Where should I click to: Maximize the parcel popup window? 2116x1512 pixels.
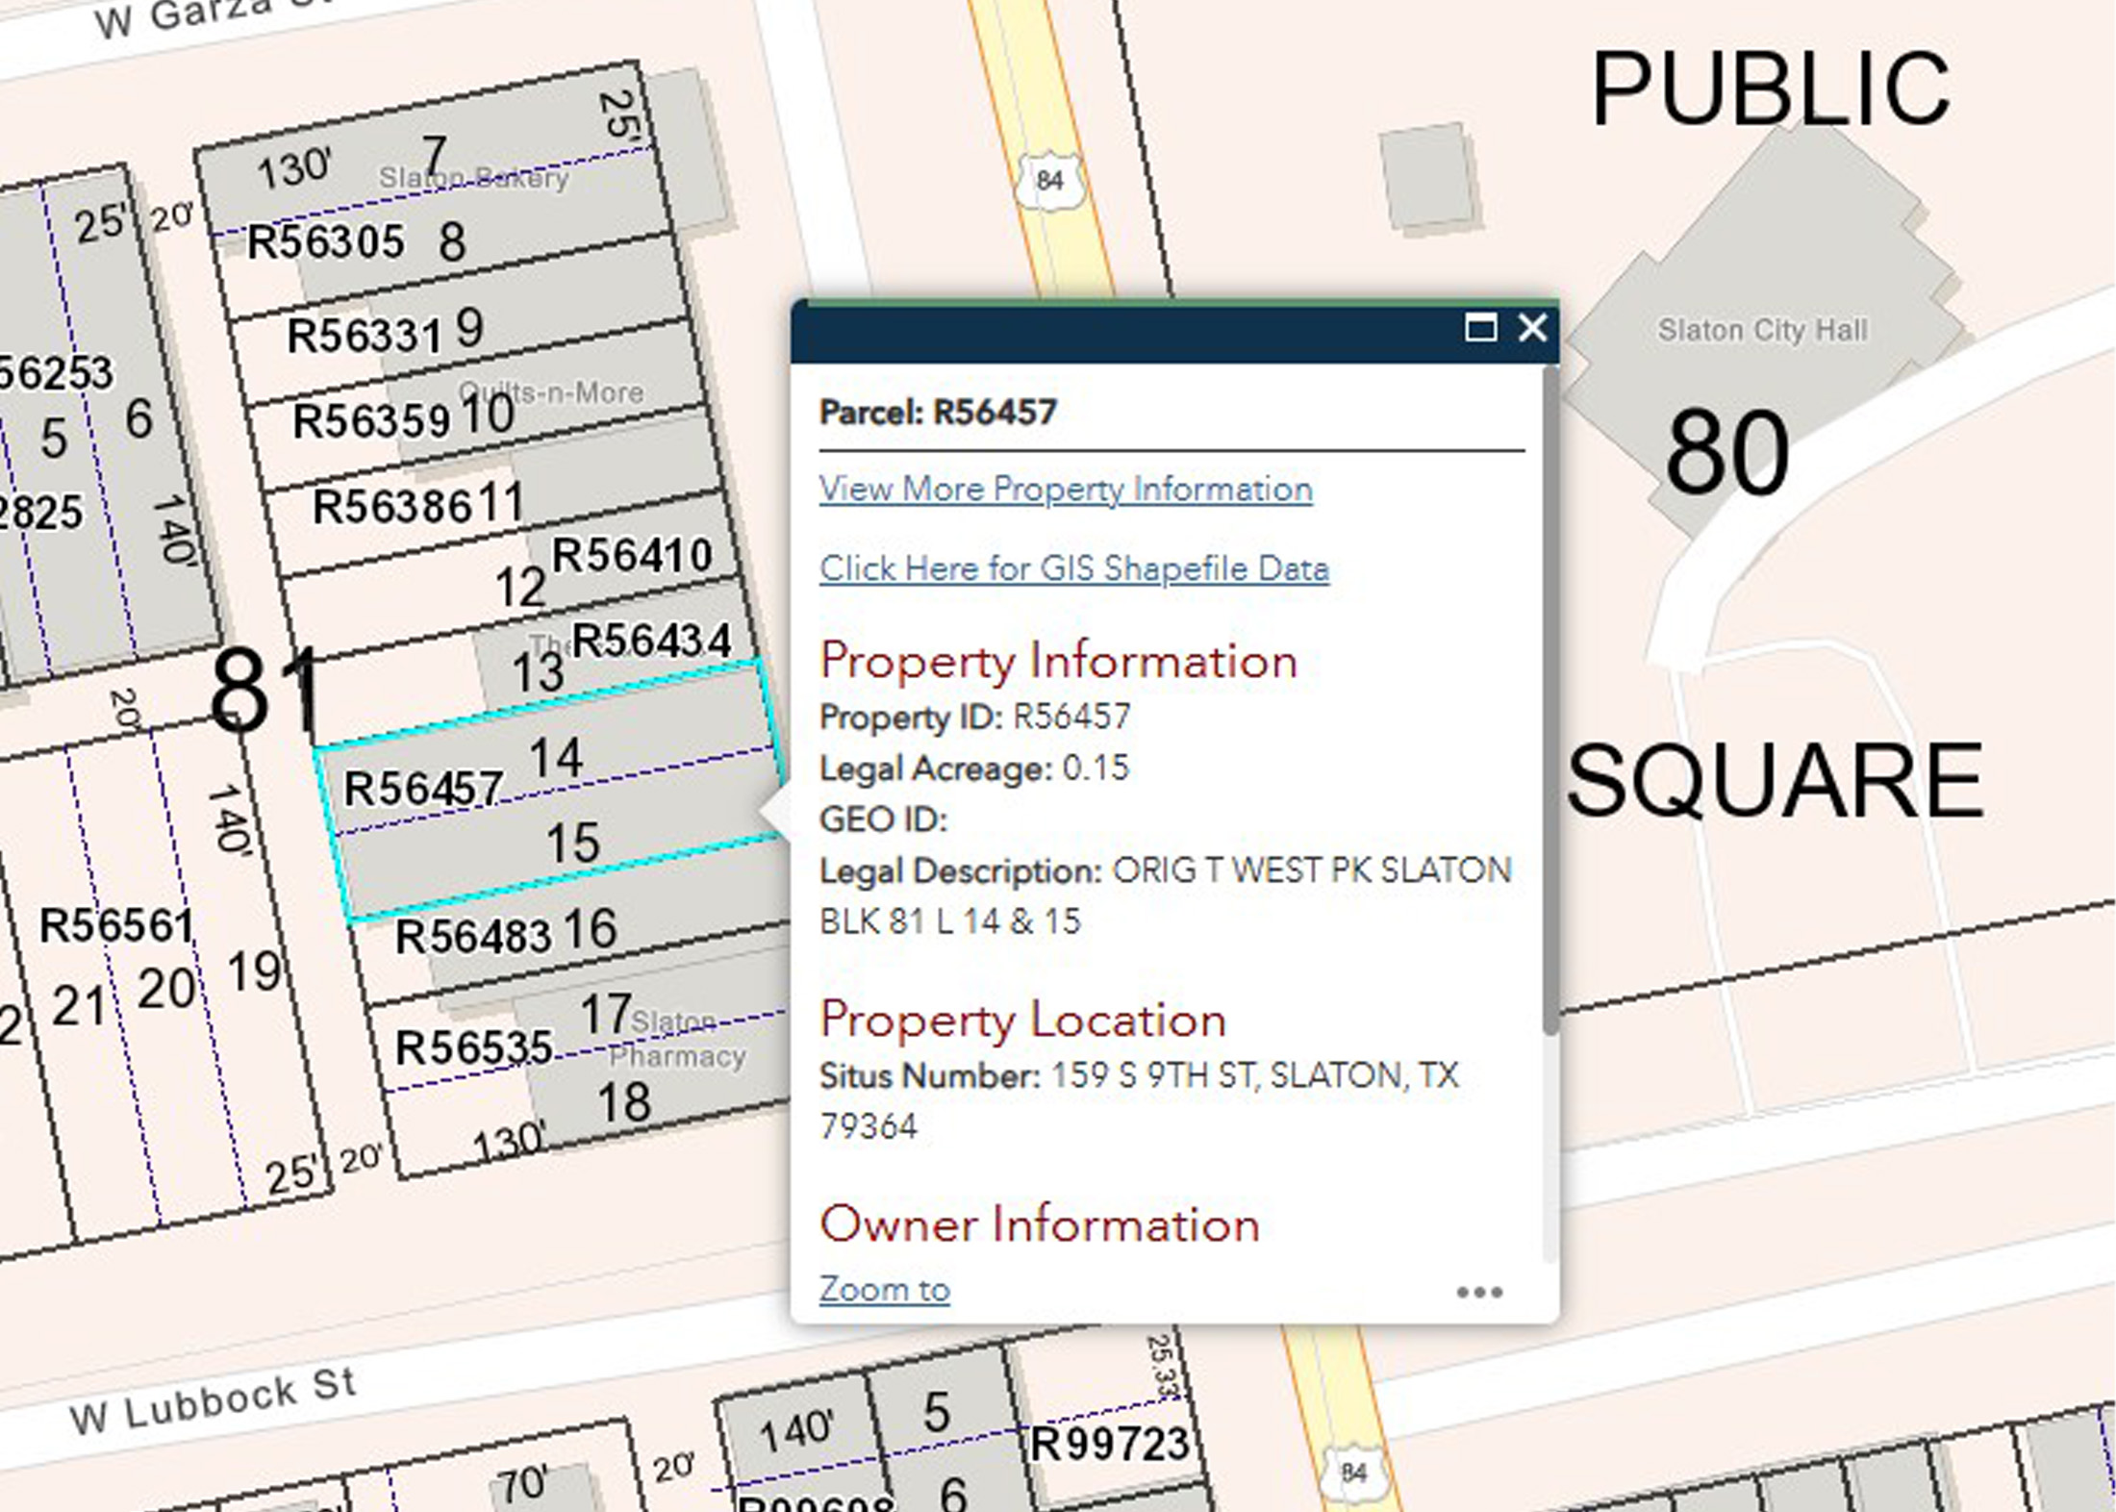pos(1480,329)
